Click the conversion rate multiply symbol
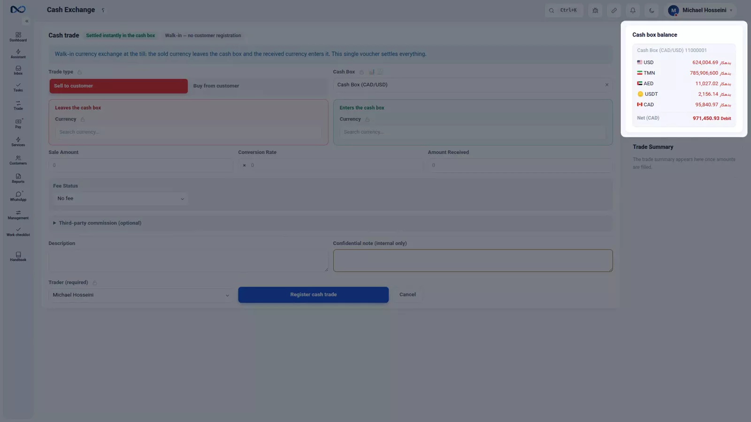The width and height of the screenshot is (751, 422). [244, 166]
